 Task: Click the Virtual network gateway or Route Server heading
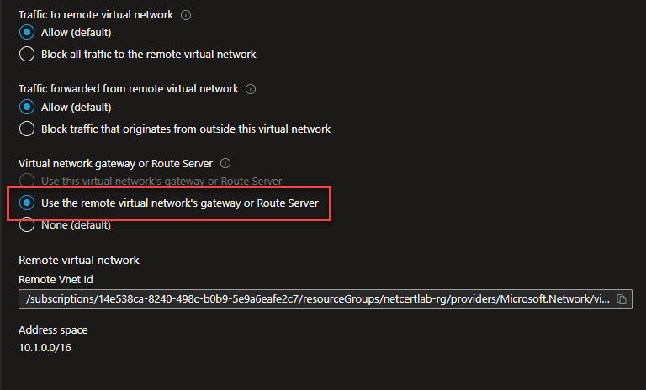[x=115, y=164]
